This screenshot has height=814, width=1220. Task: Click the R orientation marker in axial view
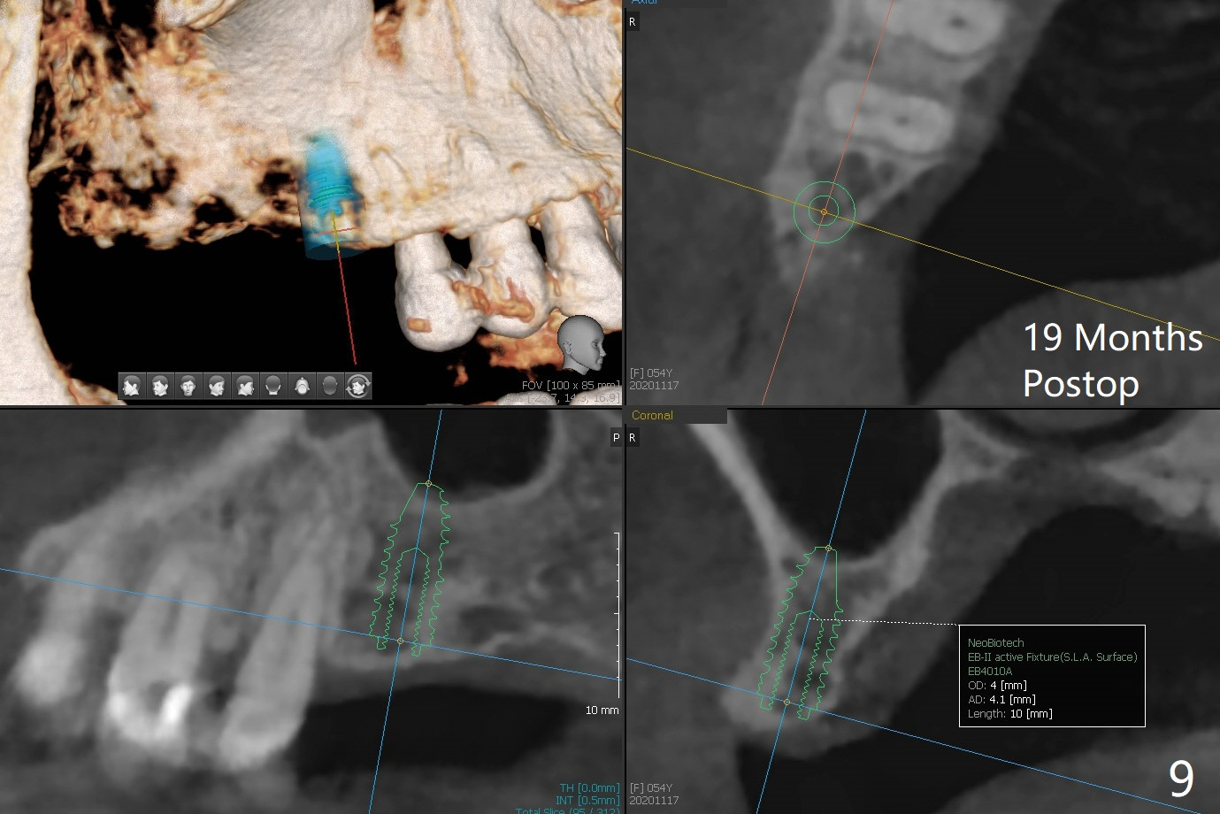click(x=633, y=22)
